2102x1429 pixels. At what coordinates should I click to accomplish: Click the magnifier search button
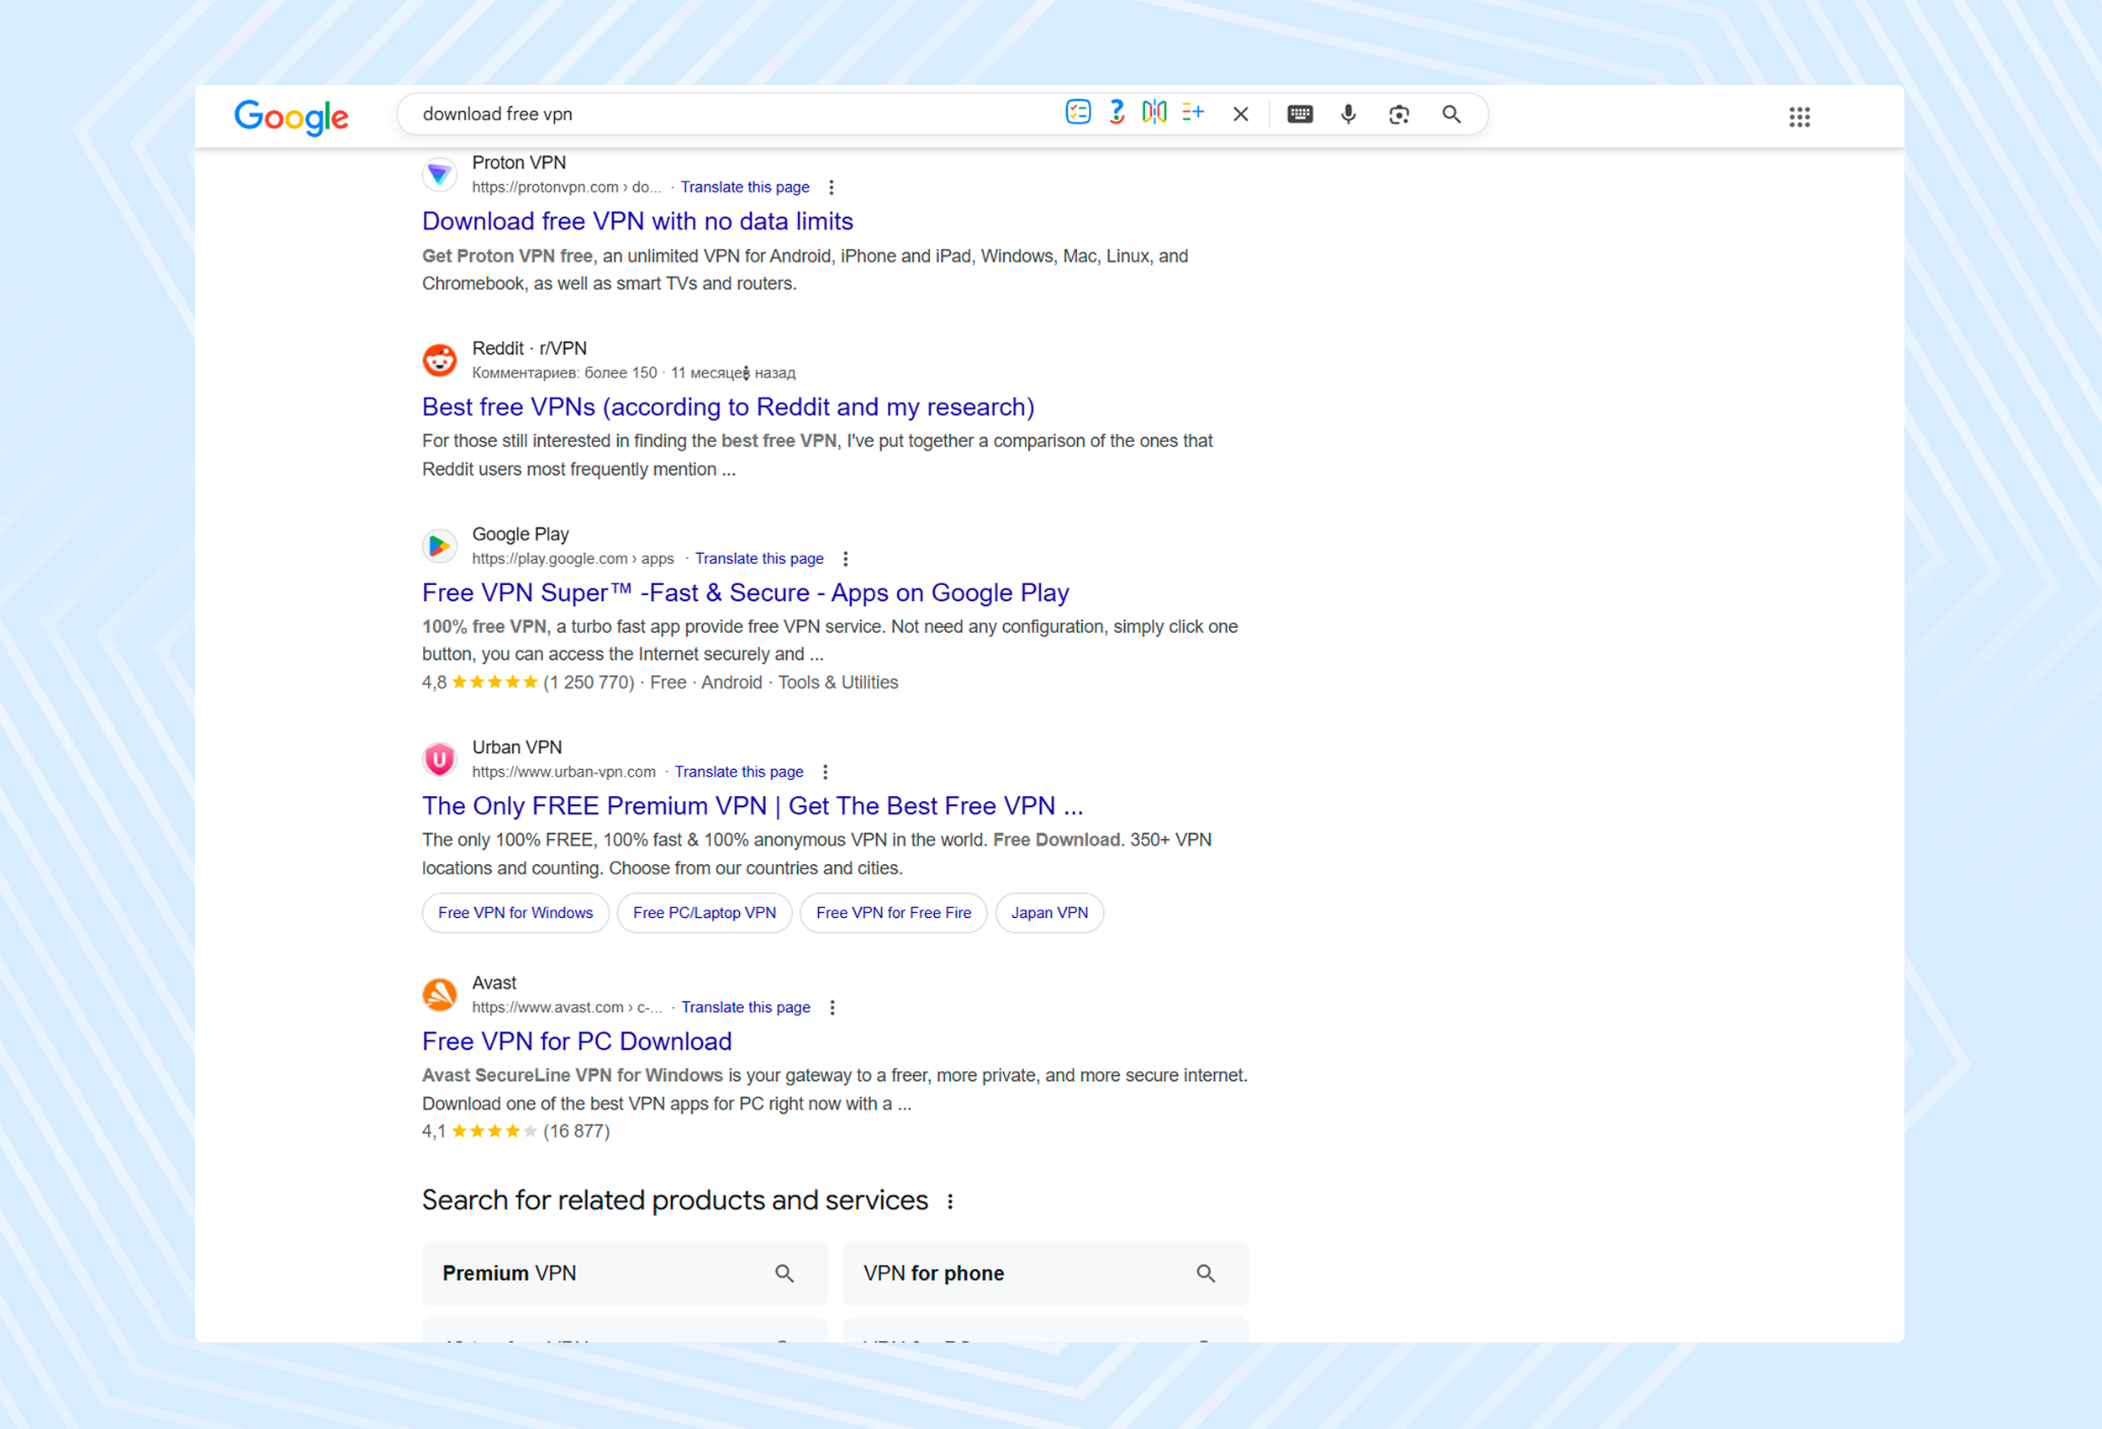point(1450,114)
